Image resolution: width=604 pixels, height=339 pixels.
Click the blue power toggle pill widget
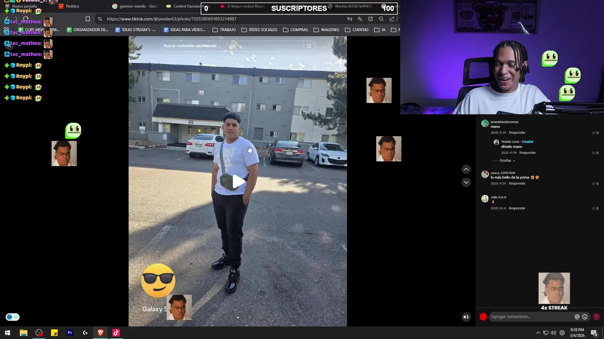(x=12, y=317)
